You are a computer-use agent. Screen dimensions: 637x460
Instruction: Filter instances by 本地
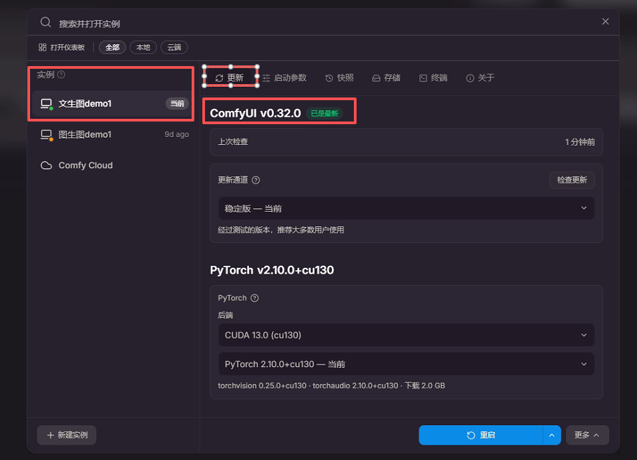coord(144,47)
